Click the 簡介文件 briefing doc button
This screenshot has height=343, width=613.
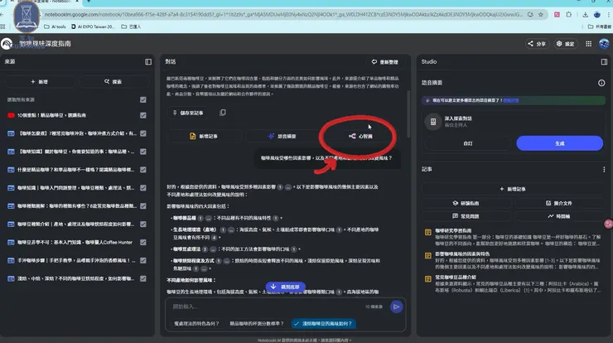(559, 203)
